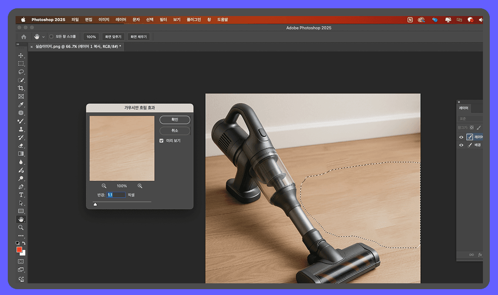Select the Blur droplet tool

click(x=21, y=162)
